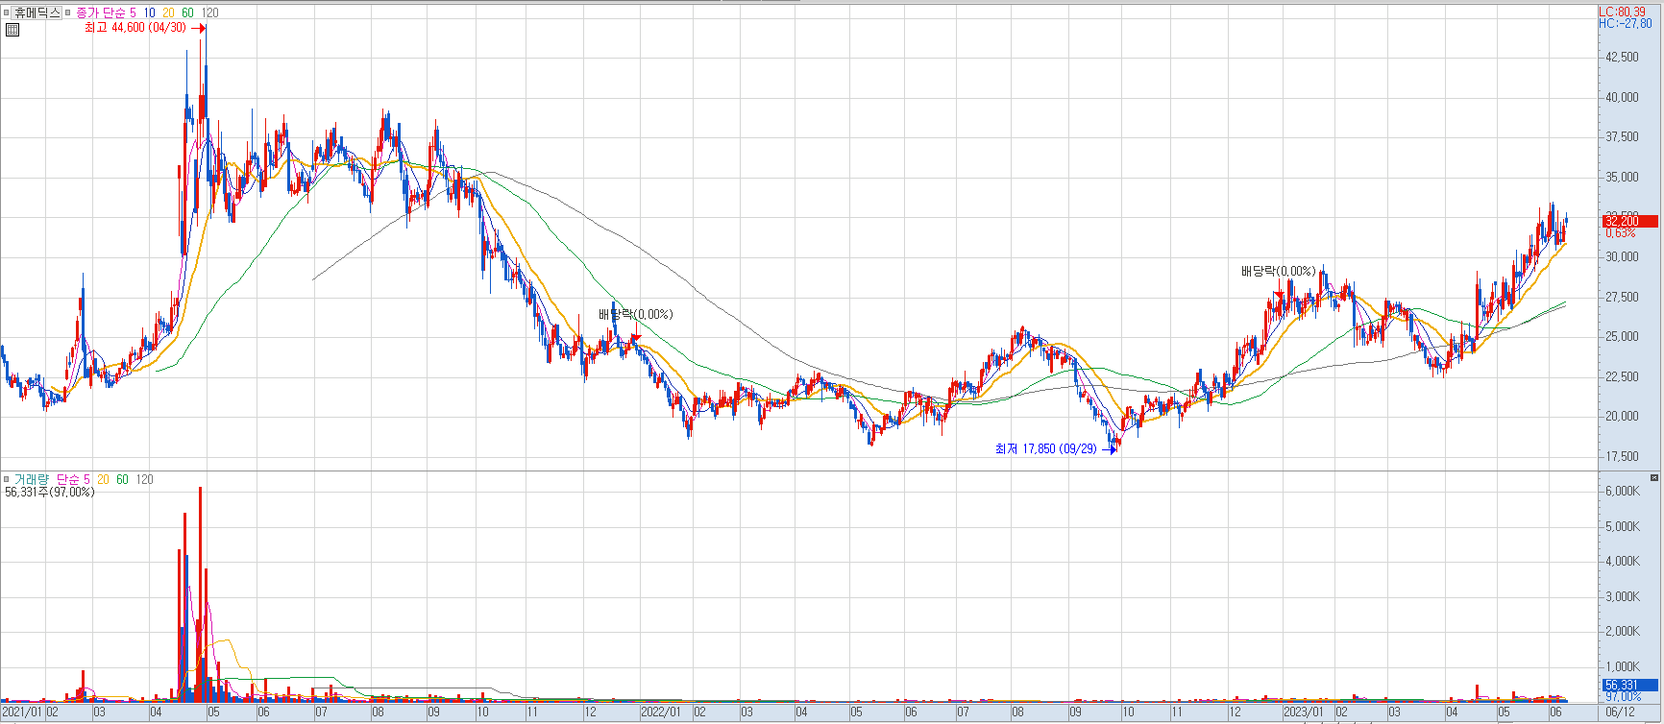Click the price moving average 5 legend

tap(133, 12)
